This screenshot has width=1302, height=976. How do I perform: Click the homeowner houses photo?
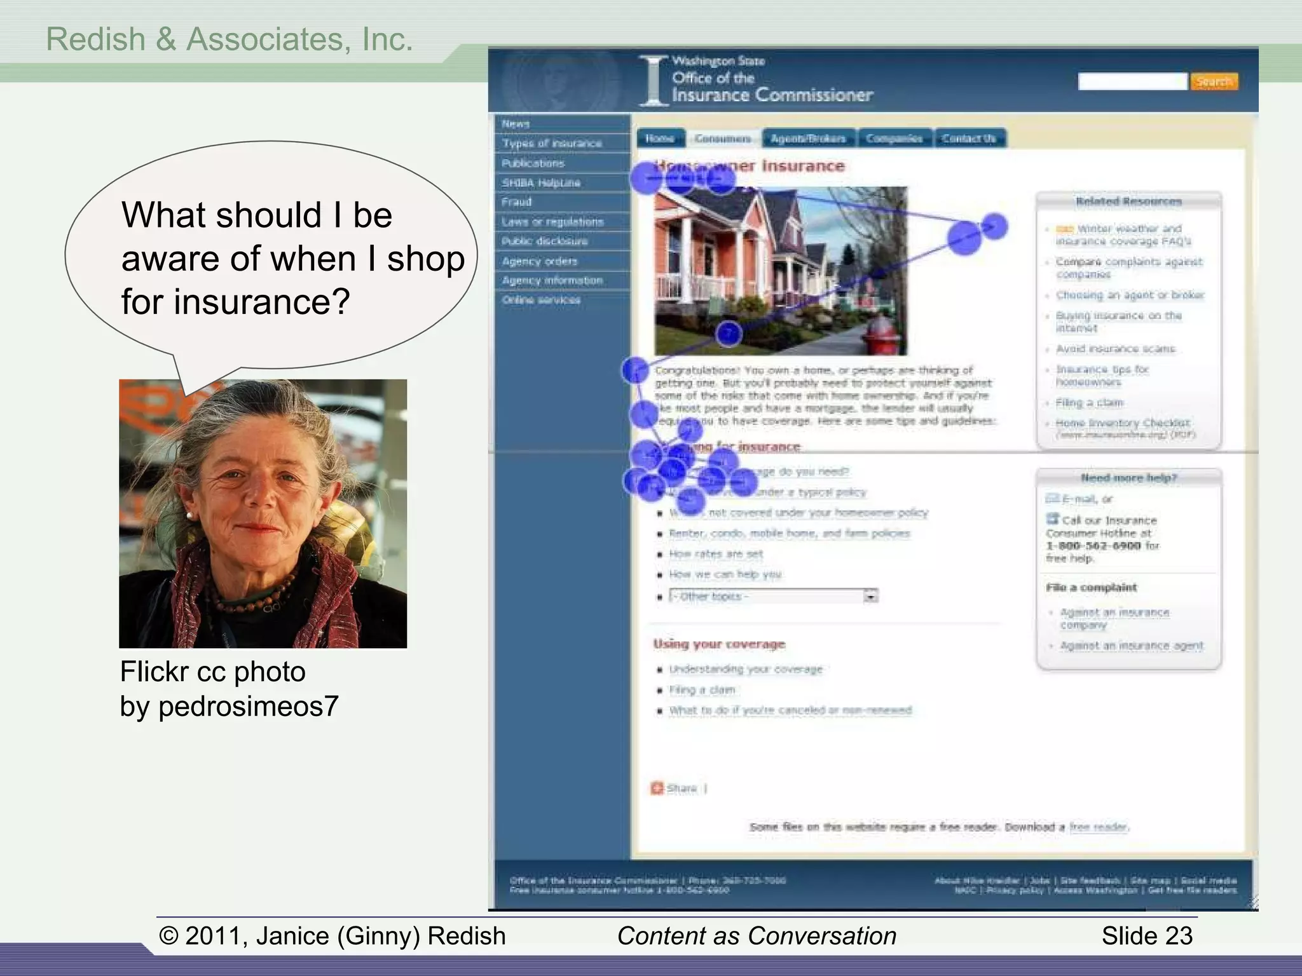[x=781, y=271]
